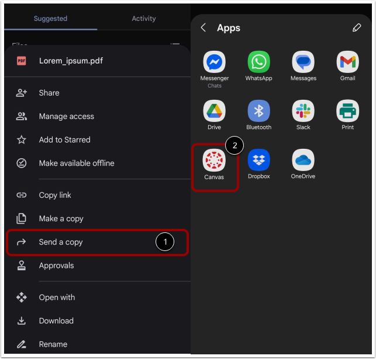Select Bluetooth sharing icon
376x359 pixels.
[258, 111]
